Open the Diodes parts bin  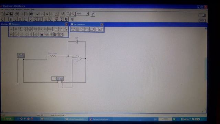click(x=20, y=19)
